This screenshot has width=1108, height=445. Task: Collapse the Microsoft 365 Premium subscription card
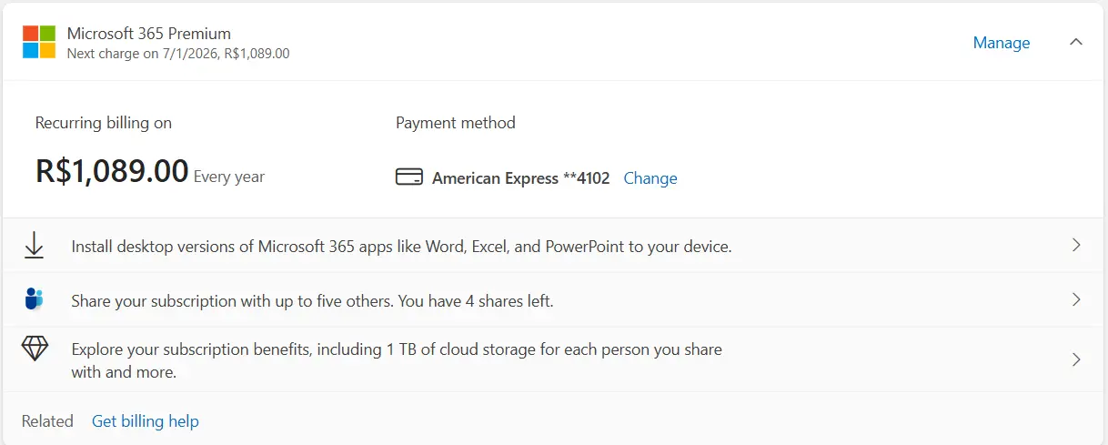click(x=1076, y=42)
